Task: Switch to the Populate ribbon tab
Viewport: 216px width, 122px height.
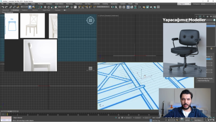Action: (58, 10)
